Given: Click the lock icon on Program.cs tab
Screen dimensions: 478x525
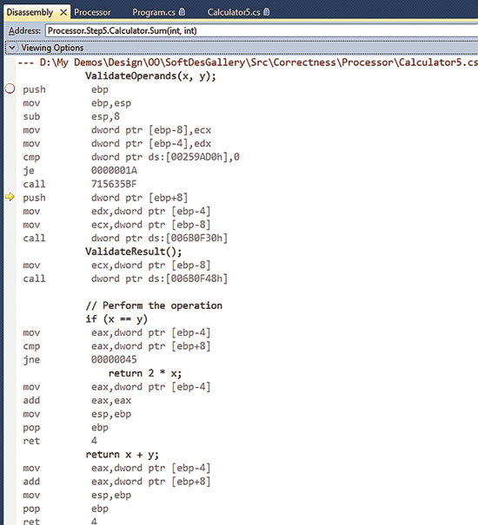Looking at the screenshot, I should click(182, 12).
